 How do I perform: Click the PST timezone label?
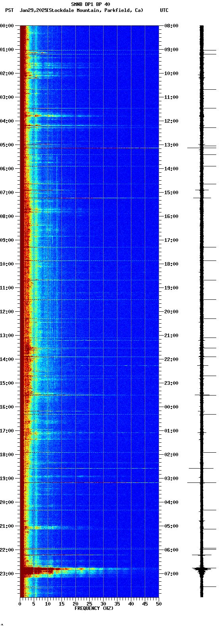[x=9, y=10]
